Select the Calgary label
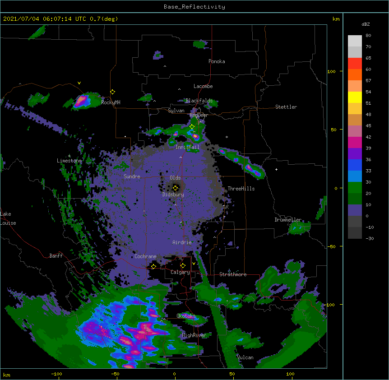This screenshot has width=389, height=380. (180, 272)
